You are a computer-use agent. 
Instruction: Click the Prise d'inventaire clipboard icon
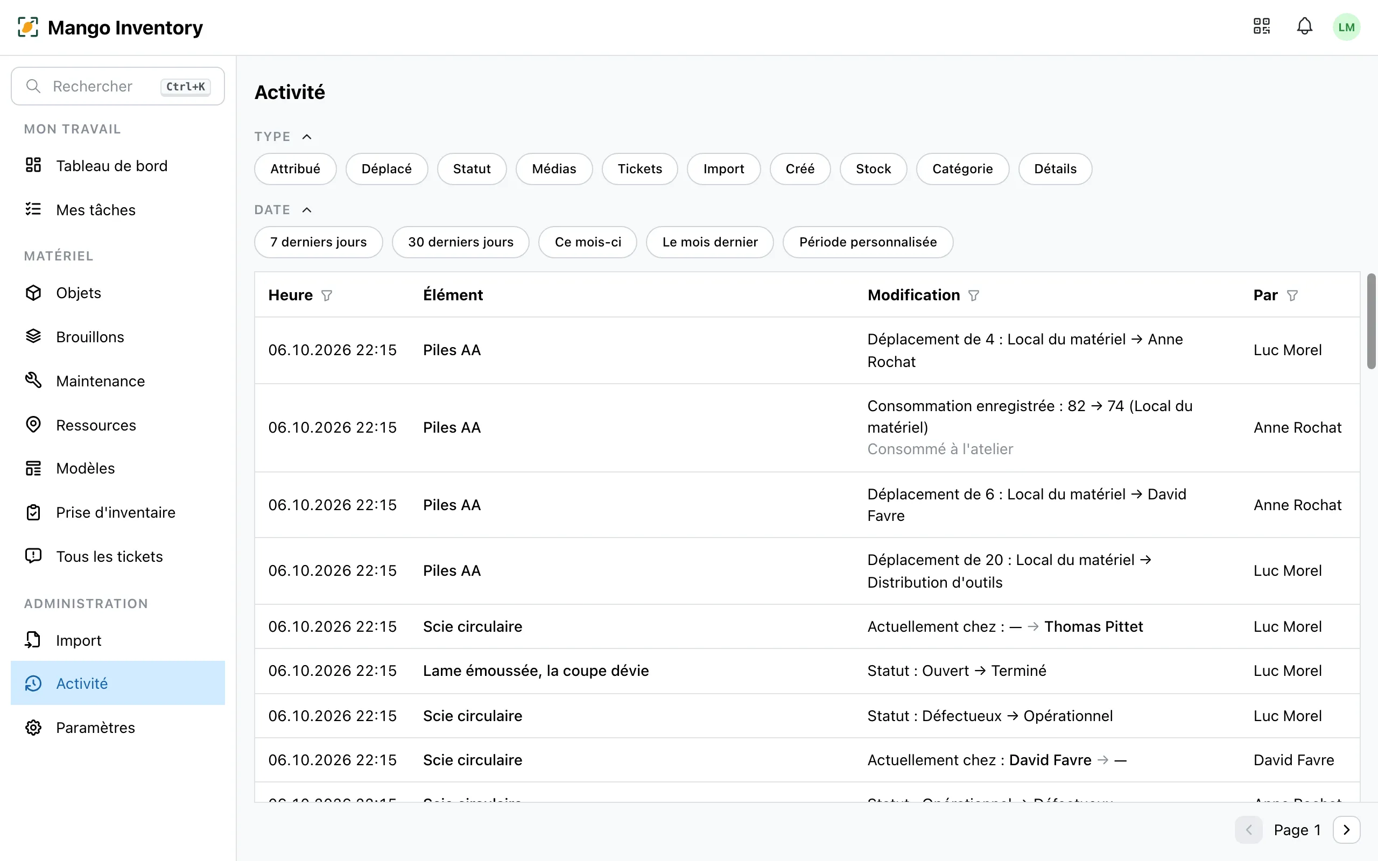pos(33,512)
